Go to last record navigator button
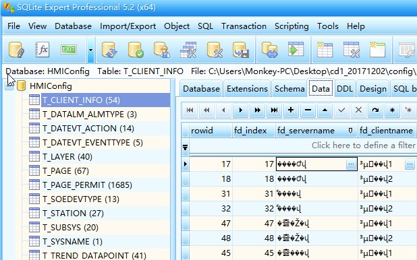This screenshot has height=260, width=417. (x=274, y=110)
